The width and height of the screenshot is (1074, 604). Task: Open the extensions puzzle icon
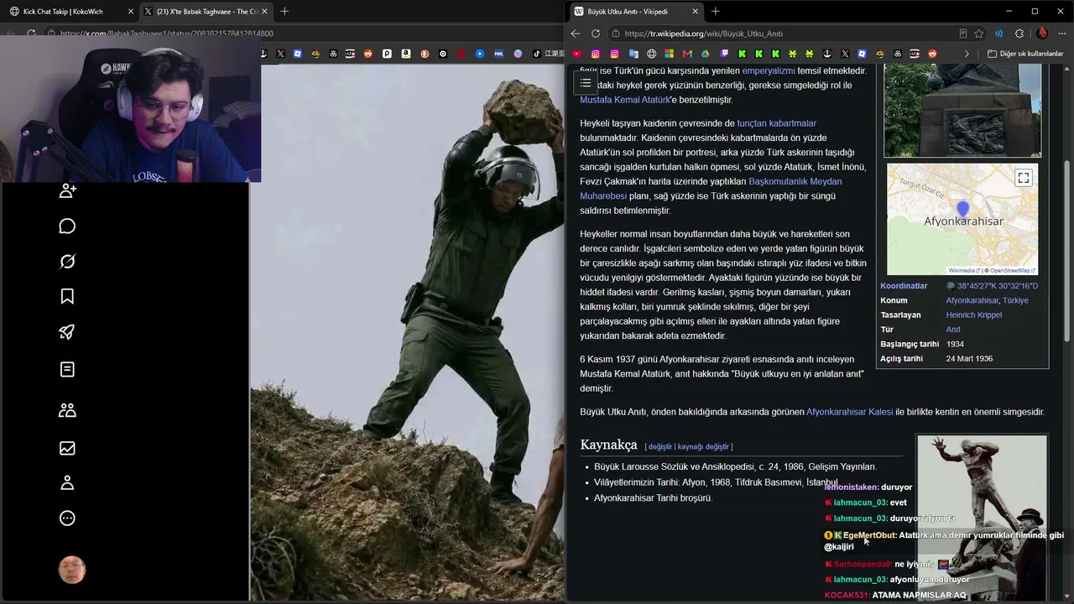(x=1019, y=34)
